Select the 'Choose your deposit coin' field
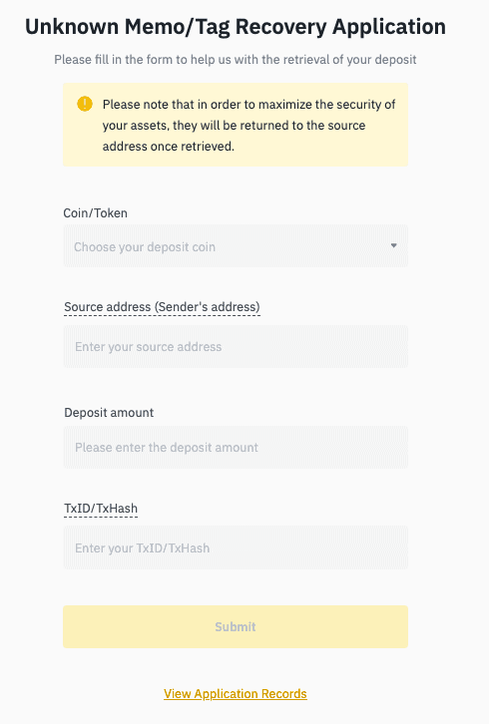The width and height of the screenshot is (489, 724). pos(236,246)
